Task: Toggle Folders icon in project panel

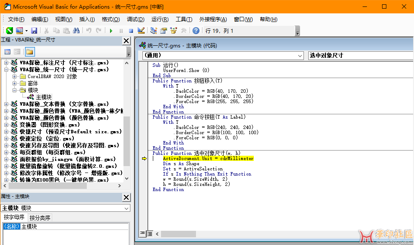Action: point(29,52)
